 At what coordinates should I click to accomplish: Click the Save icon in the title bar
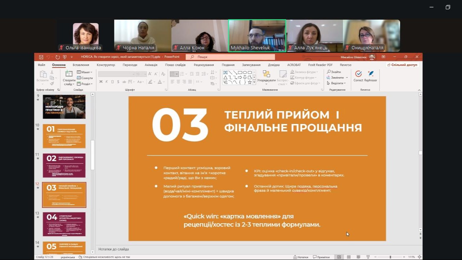tap(41, 57)
